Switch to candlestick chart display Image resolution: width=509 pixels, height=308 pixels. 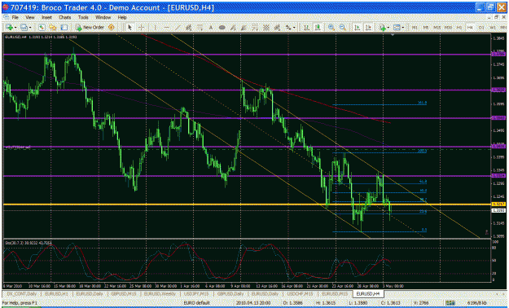coord(318,28)
